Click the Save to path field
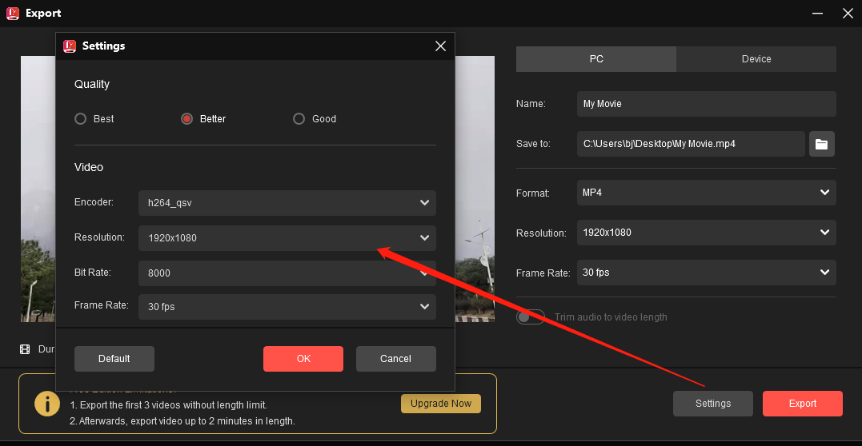 click(x=691, y=144)
